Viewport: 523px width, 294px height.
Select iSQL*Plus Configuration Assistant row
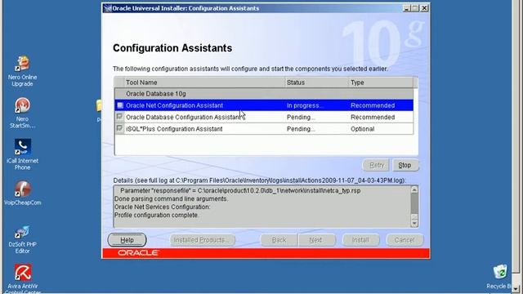click(x=264, y=129)
